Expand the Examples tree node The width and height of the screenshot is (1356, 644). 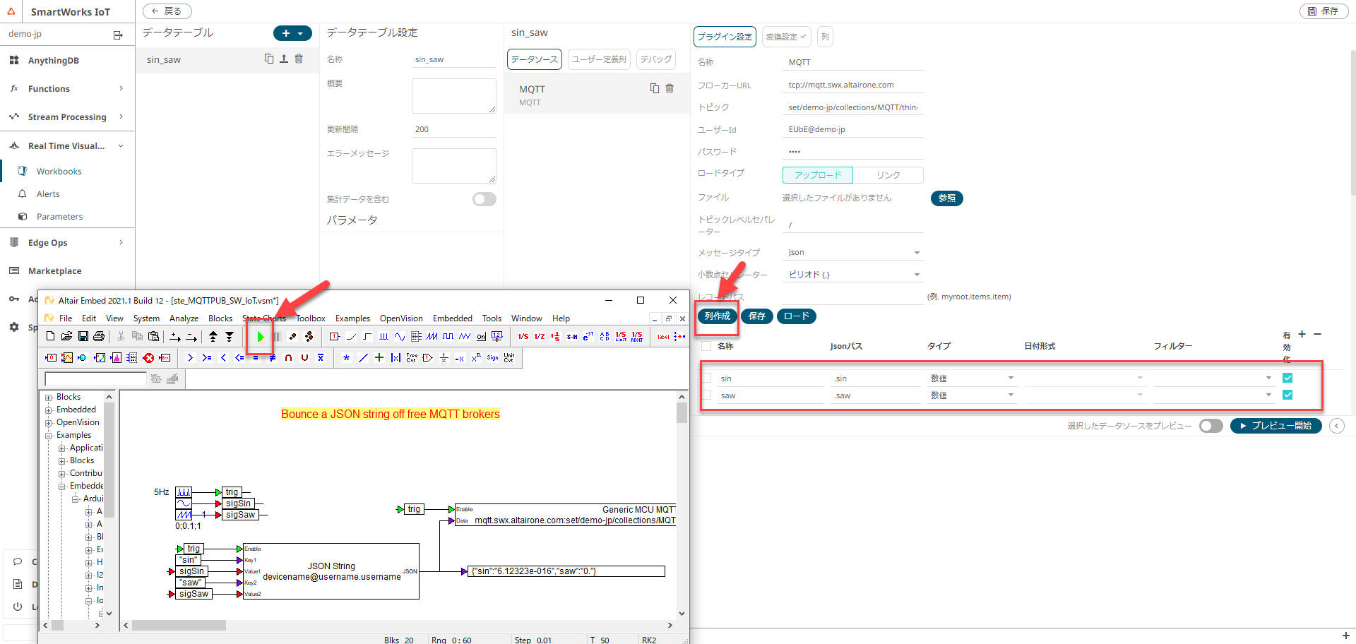48,435
